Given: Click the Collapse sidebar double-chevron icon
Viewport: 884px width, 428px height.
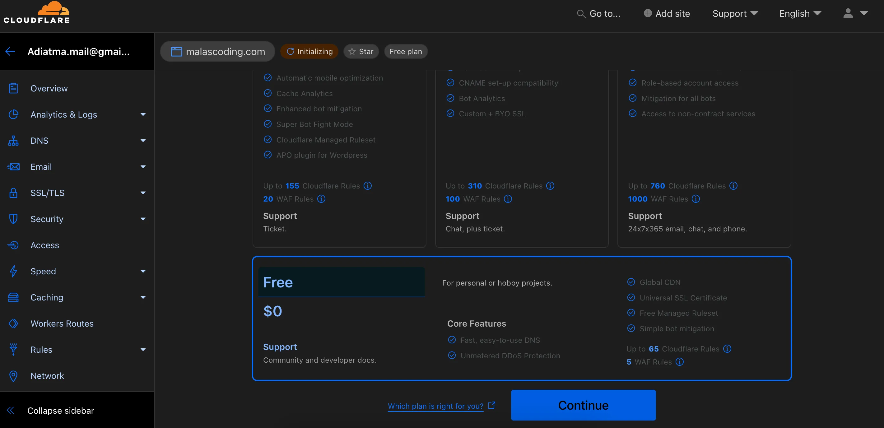Looking at the screenshot, I should click(10, 411).
